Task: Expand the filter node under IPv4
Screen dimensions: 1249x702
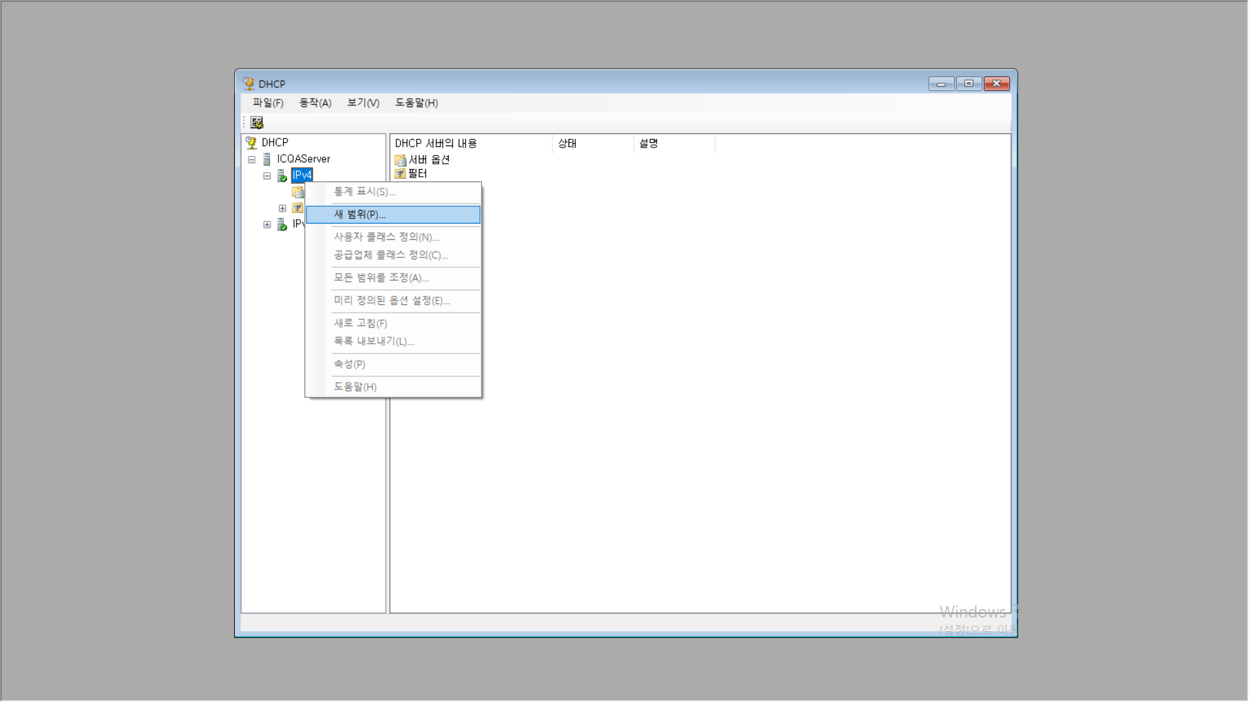Action: [x=282, y=209]
